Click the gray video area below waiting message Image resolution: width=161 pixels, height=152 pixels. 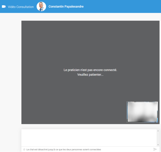(90, 98)
